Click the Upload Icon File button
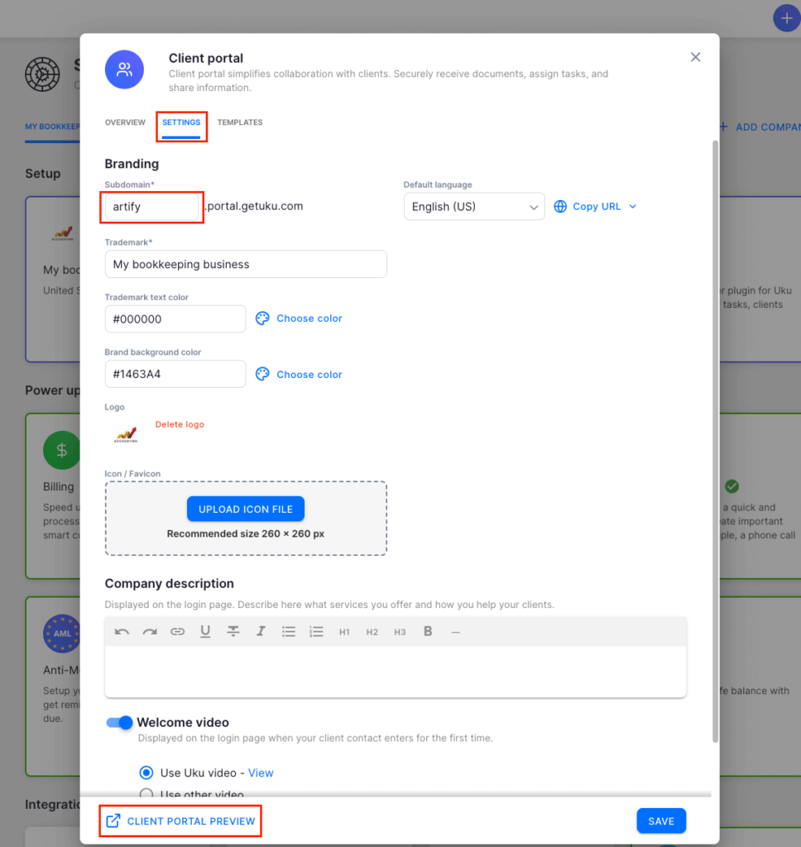Viewport: 801px width, 847px height. click(x=246, y=509)
